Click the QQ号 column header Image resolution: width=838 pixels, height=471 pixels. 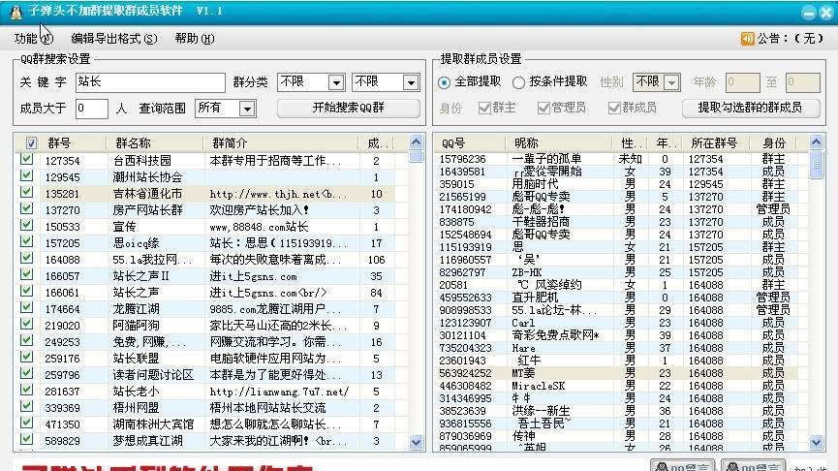click(469, 143)
